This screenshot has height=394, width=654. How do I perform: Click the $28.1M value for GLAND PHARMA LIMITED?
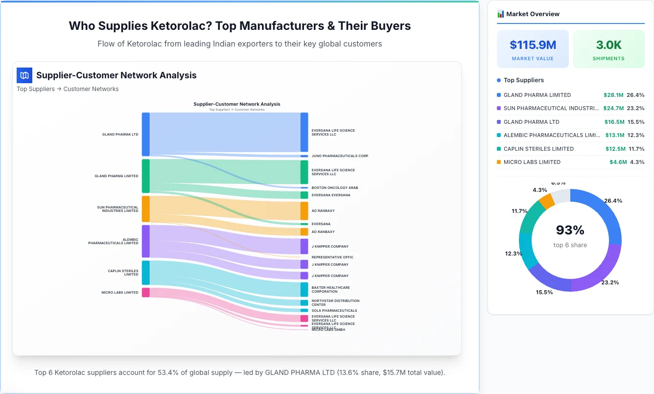613,95
